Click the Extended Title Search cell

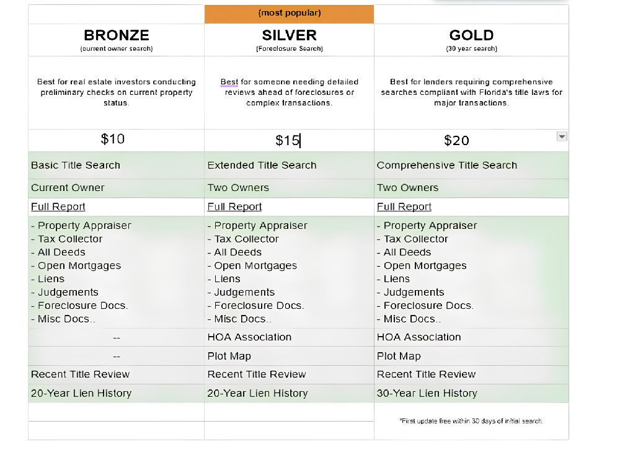click(289, 166)
